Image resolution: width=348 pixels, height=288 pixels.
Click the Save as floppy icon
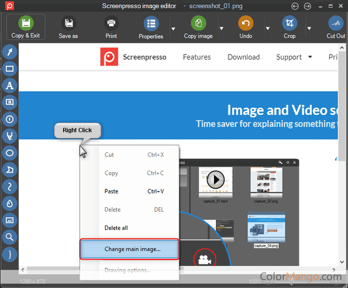pyautogui.click(x=68, y=27)
